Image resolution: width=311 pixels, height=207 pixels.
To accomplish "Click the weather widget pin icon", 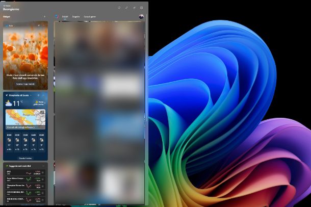I will 39,95.
